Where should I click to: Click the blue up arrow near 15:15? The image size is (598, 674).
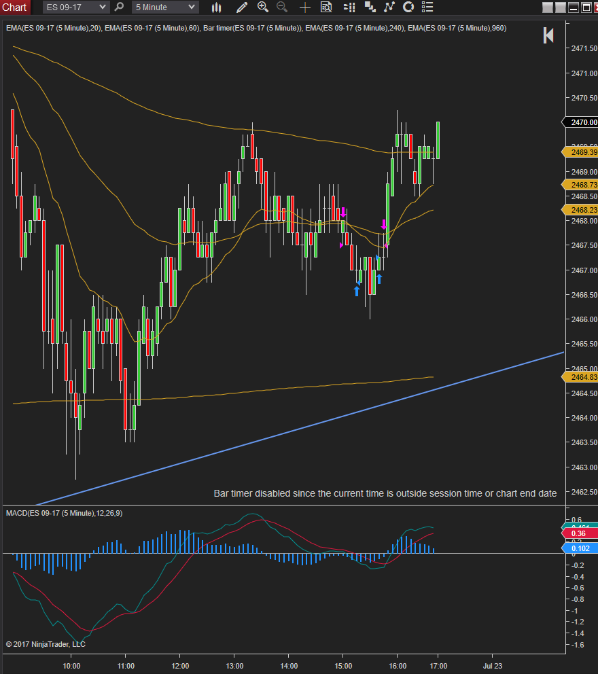[x=356, y=291]
